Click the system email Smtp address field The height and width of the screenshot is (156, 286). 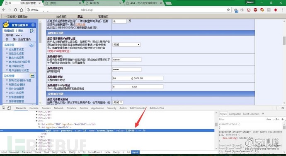(138, 86)
